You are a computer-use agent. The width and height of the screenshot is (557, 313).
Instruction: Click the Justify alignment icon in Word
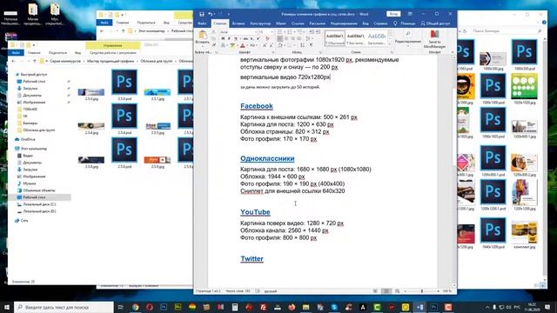[299, 38]
